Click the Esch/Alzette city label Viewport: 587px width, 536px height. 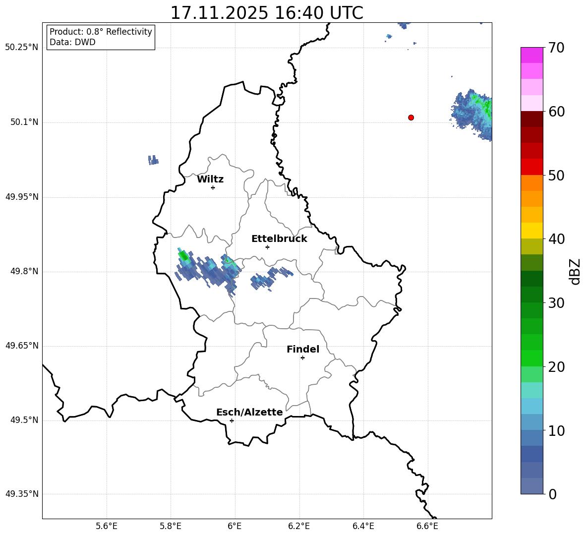coord(249,412)
